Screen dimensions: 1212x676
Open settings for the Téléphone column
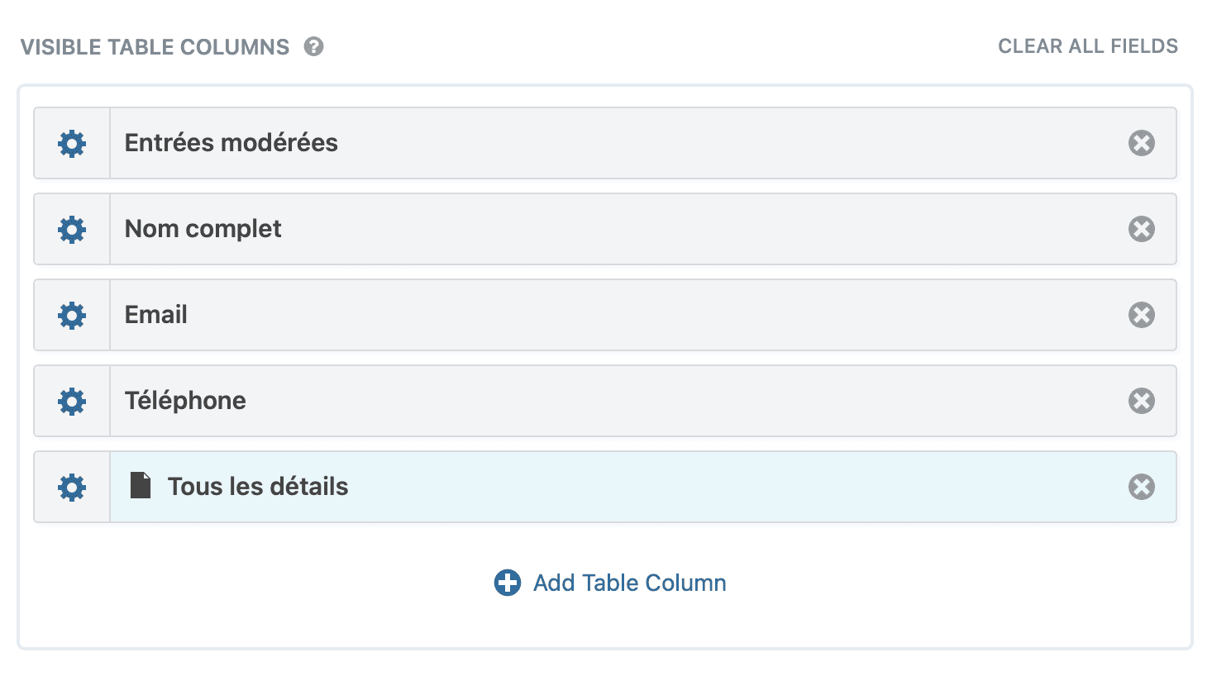71,401
